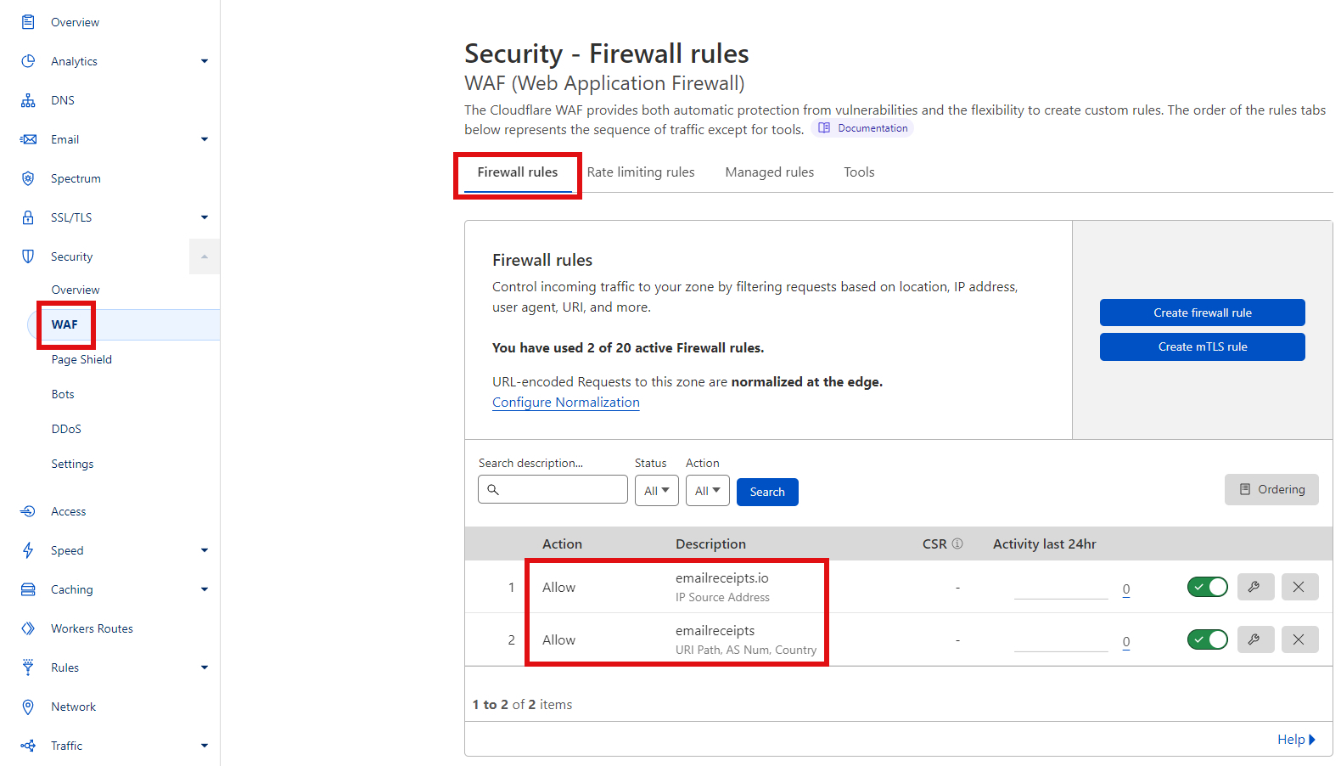This screenshot has height=766, width=1341.
Task: Click the Create firewall rule button
Action: (x=1202, y=313)
